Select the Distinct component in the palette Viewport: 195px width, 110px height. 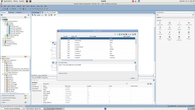[179, 24]
